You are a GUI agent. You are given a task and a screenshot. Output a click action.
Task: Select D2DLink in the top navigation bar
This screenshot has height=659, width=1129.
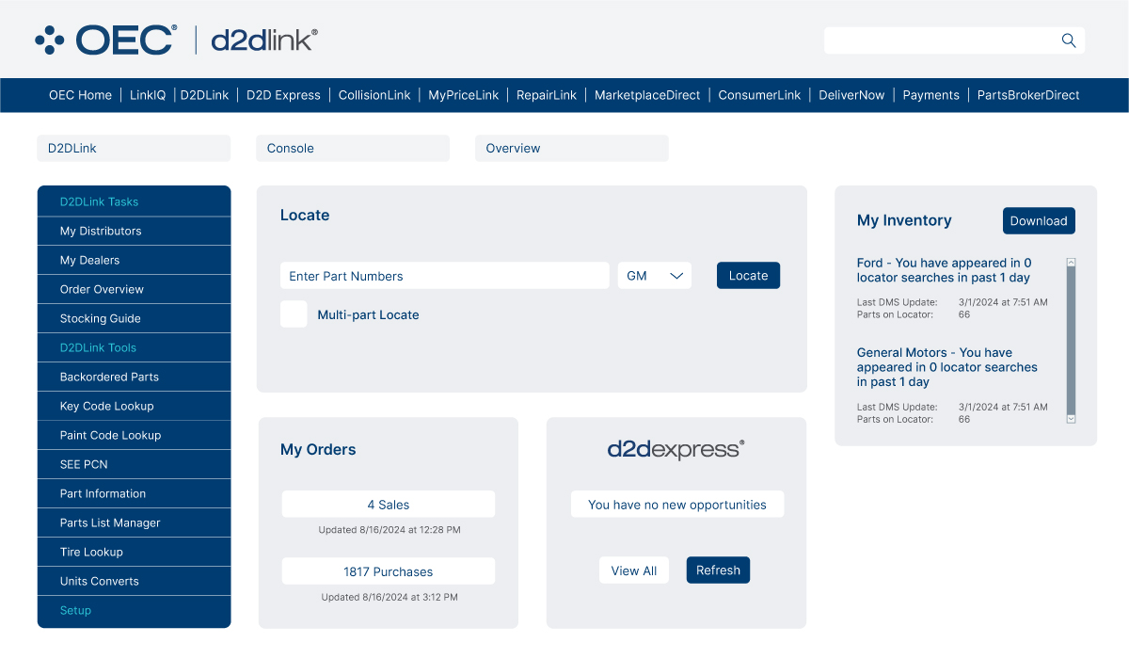(x=204, y=95)
